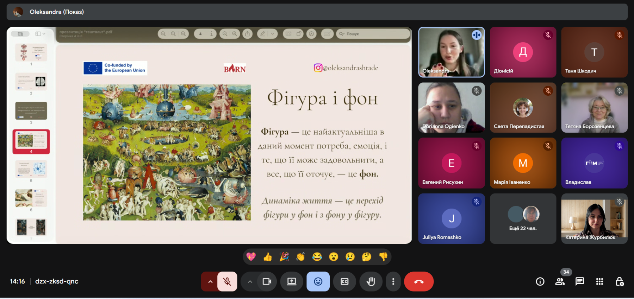The image size is (634, 299).
Task: Expand audio settings arrow
Action: click(x=210, y=281)
